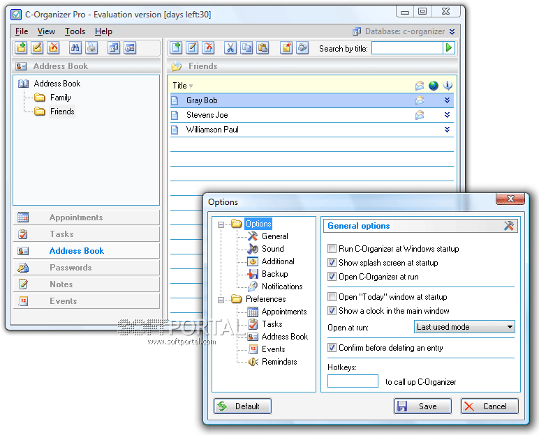
Task: Click the info column header icon
Action: (x=448, y=86)
